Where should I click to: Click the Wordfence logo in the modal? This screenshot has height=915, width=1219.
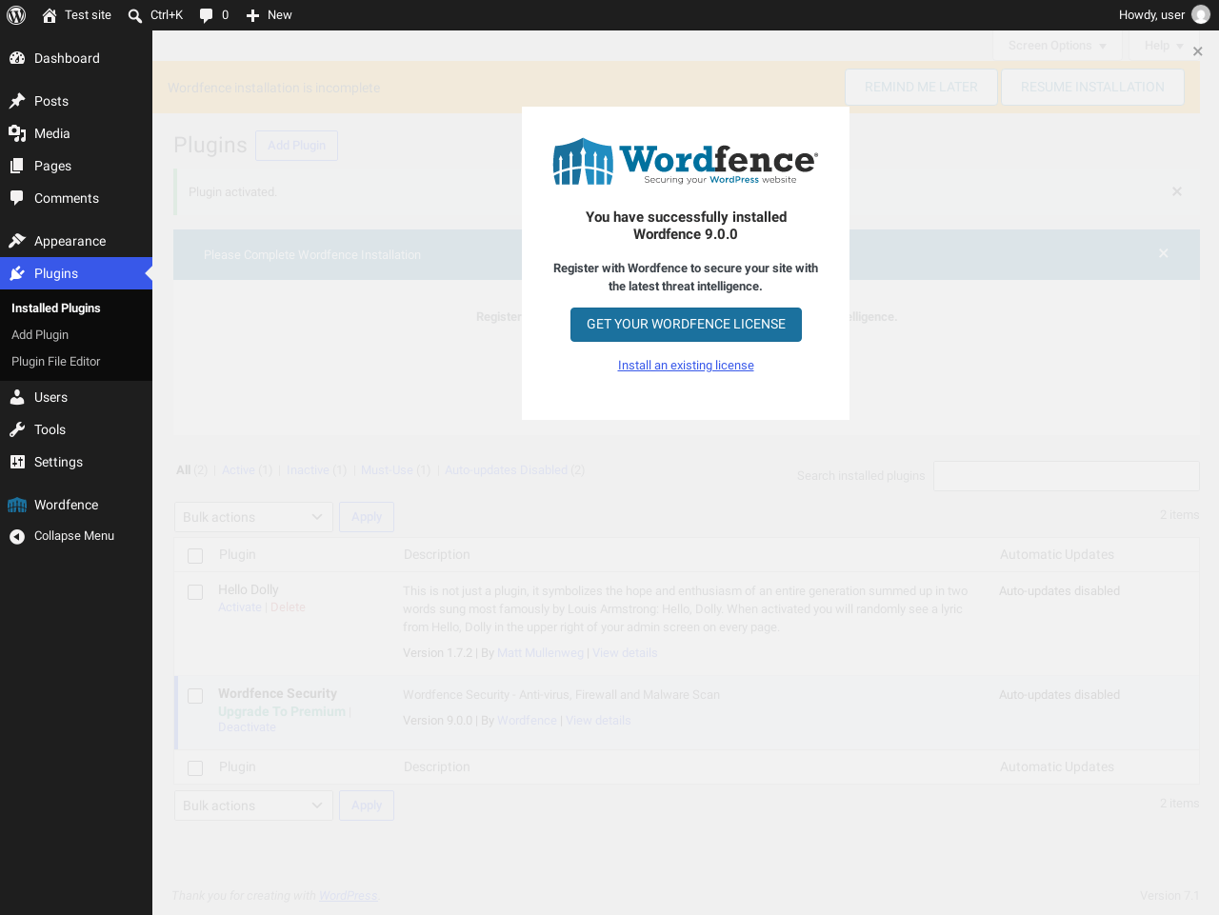click(686, 161)
